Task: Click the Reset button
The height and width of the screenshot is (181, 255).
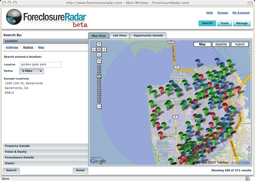Action: tap(80, 170)
